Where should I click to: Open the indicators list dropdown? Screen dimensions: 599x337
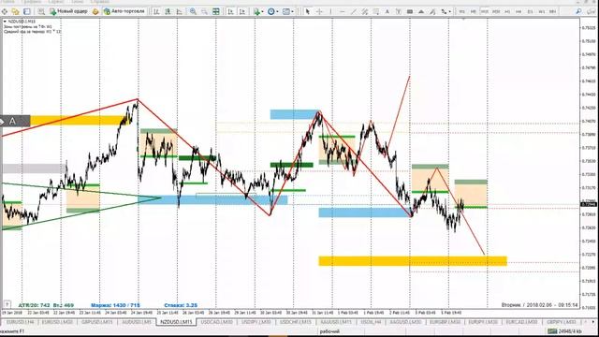pos(258,11)
